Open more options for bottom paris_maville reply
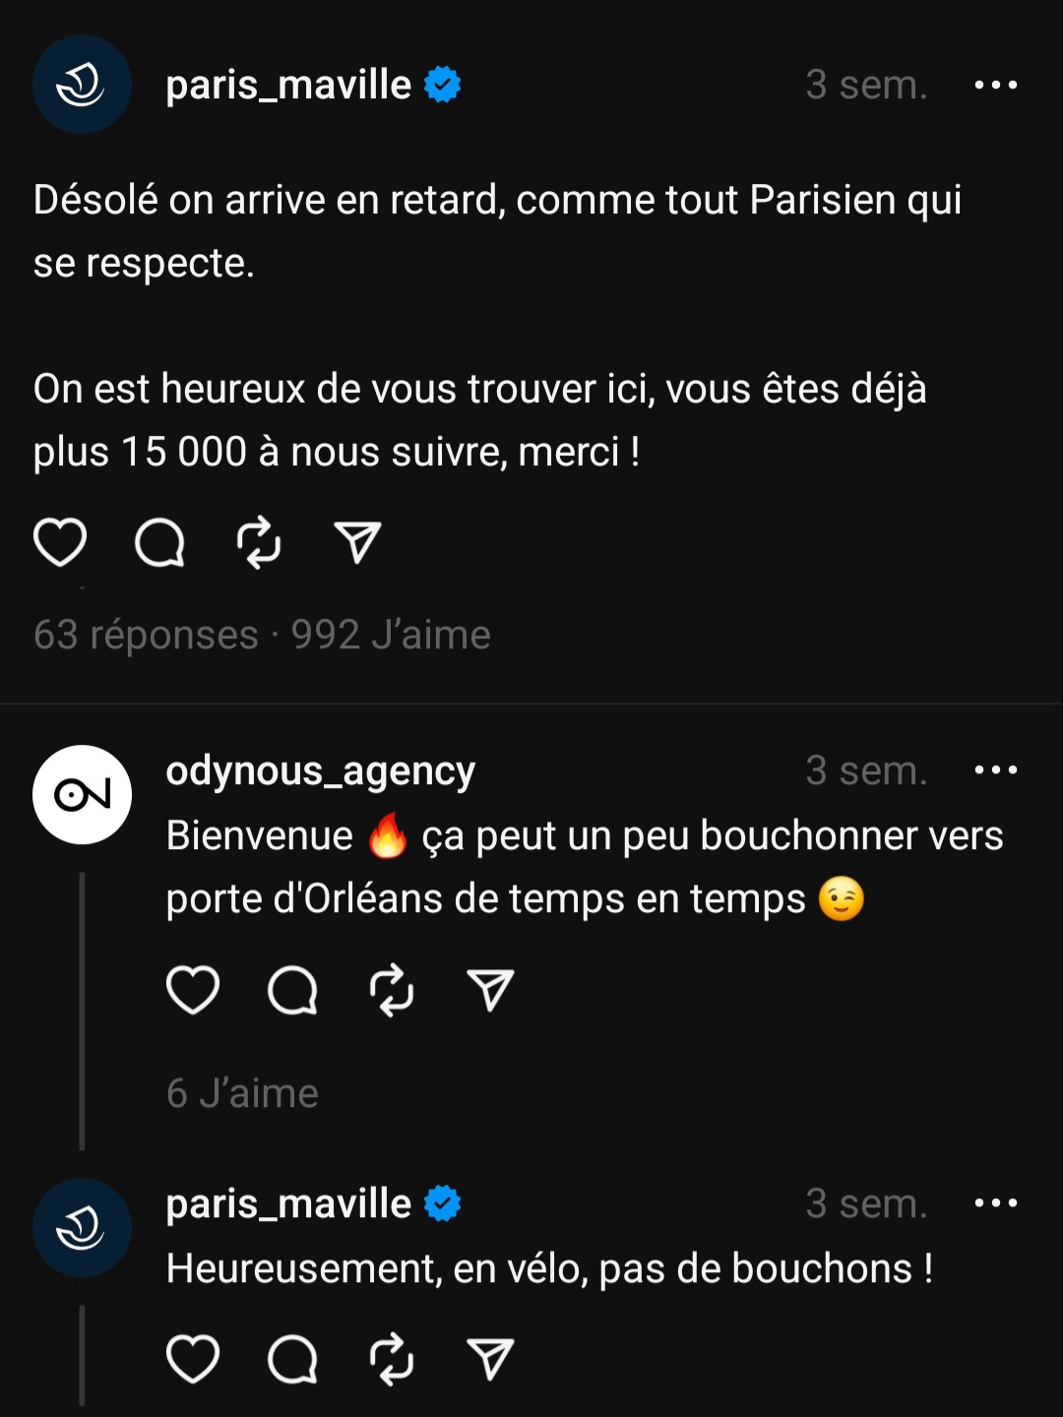Screen dimensions: 1063x1417 pyautogui.click(x=995, y=1202)
